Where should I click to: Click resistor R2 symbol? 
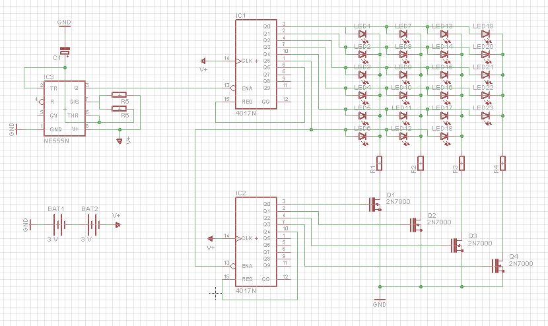pyautogui.click(x=421, y=162)
